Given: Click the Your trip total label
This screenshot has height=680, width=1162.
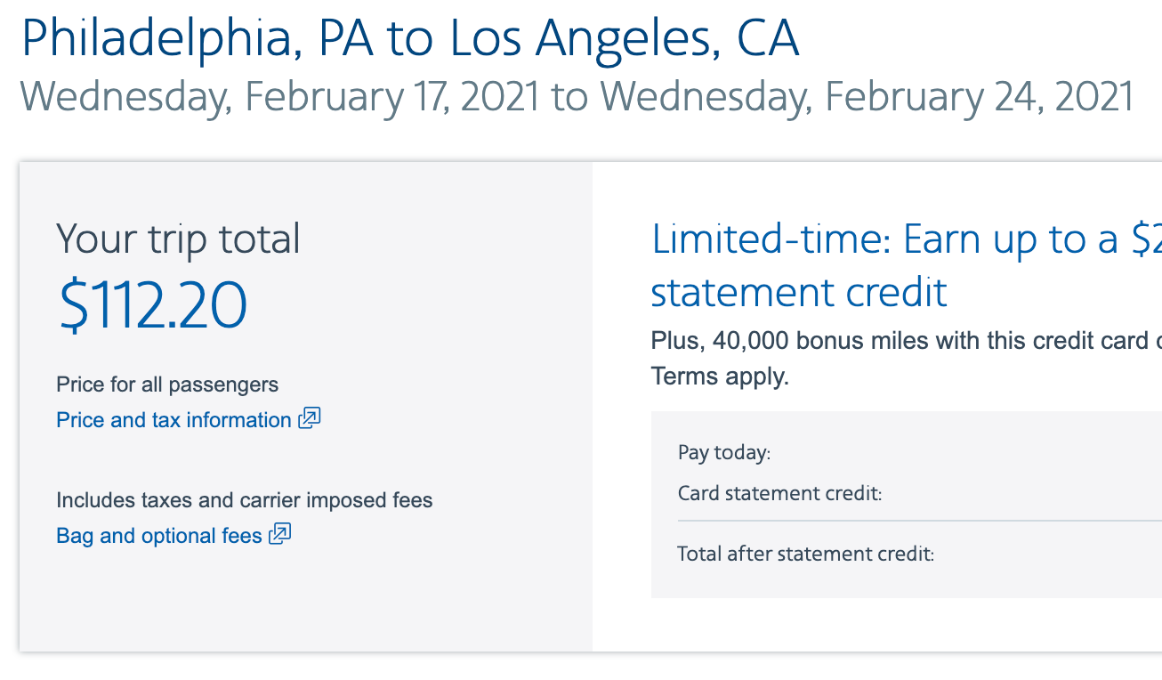Looking at the screenshot, I should point(178,239).
